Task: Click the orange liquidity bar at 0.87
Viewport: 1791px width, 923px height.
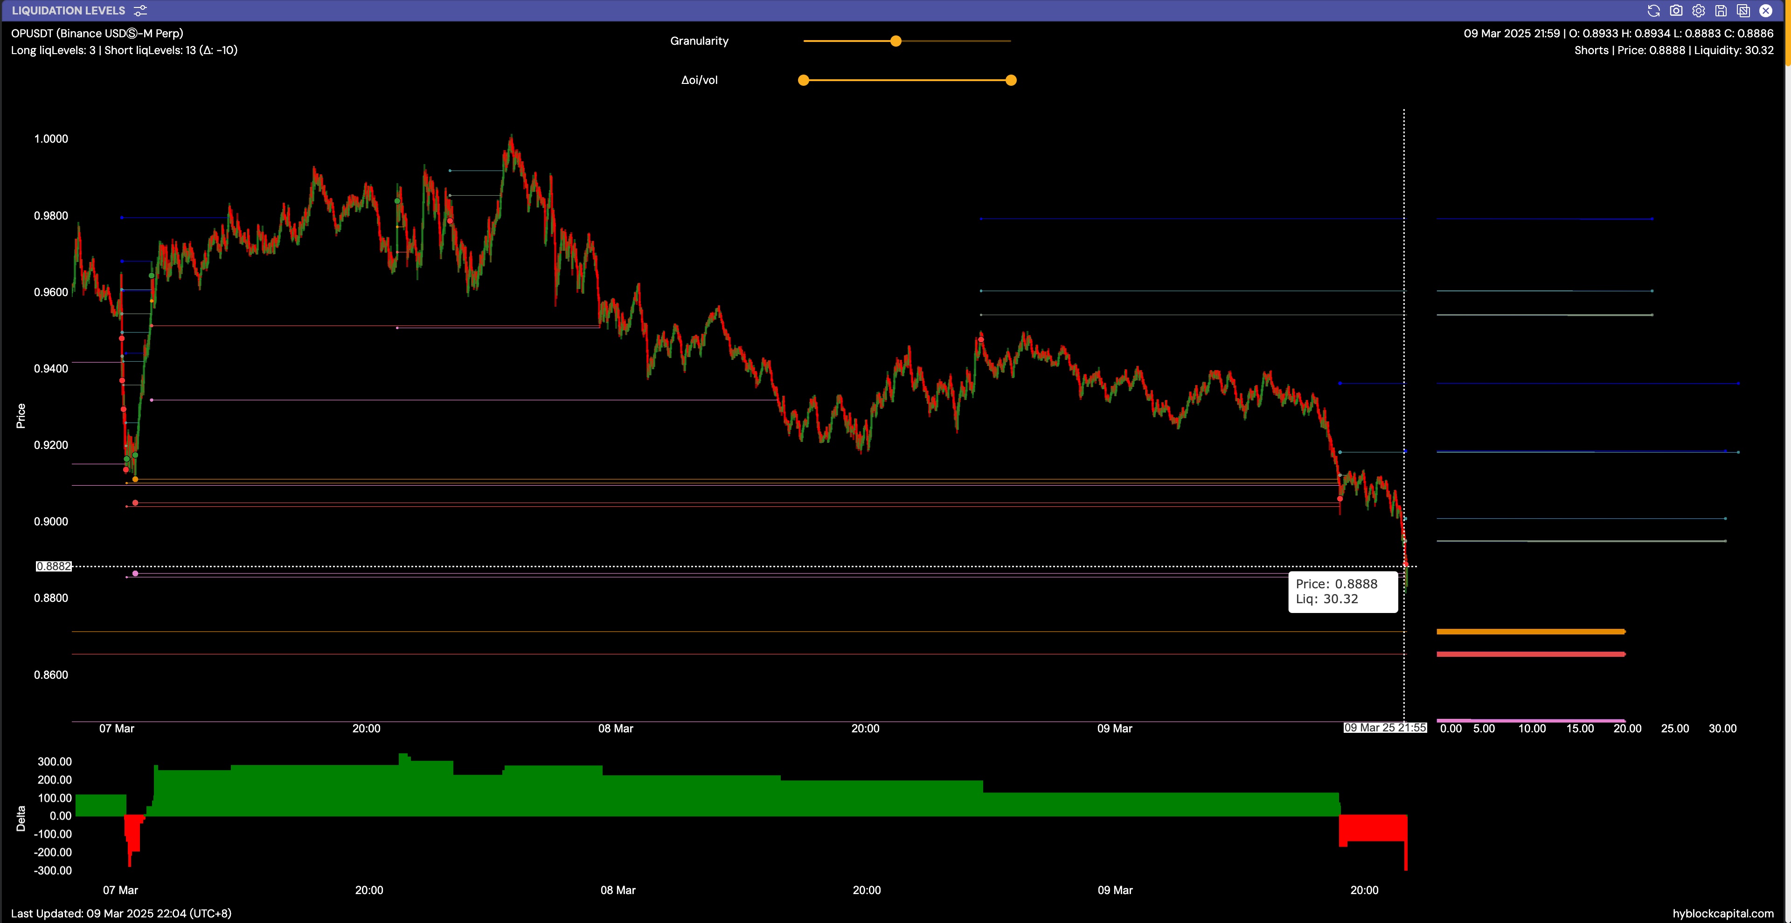Action: pos(1530,632)
